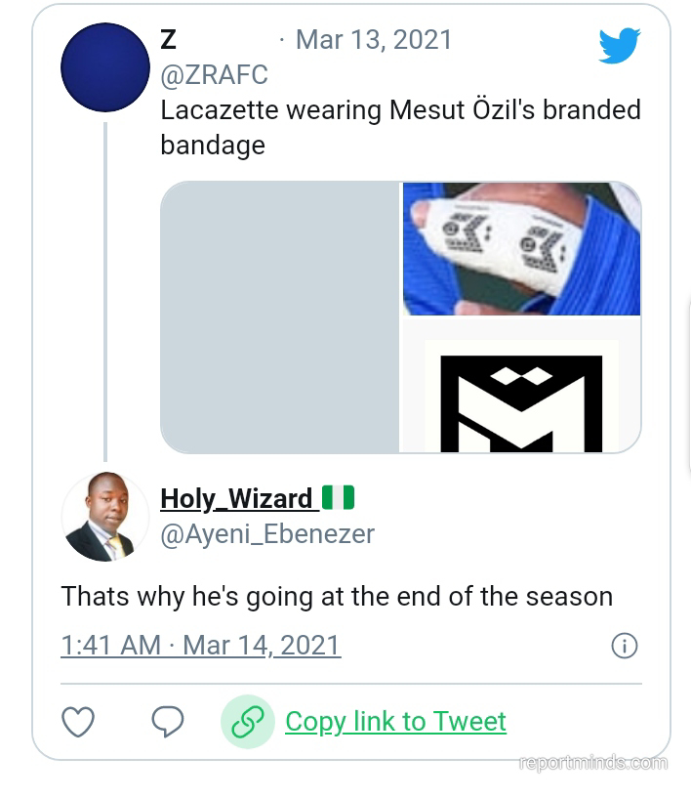Open the @Ayeni_Ebenezer handle
The width and height of the screenshot is (691, 799).
(267, 534)
